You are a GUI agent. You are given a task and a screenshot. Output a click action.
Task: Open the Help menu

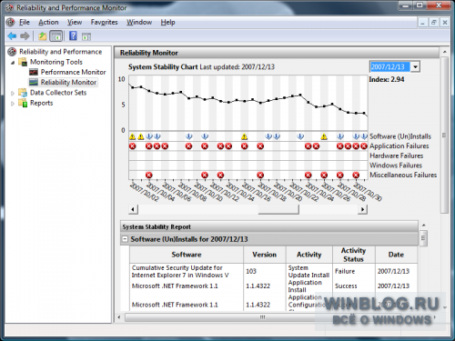(x=167, y=22)
